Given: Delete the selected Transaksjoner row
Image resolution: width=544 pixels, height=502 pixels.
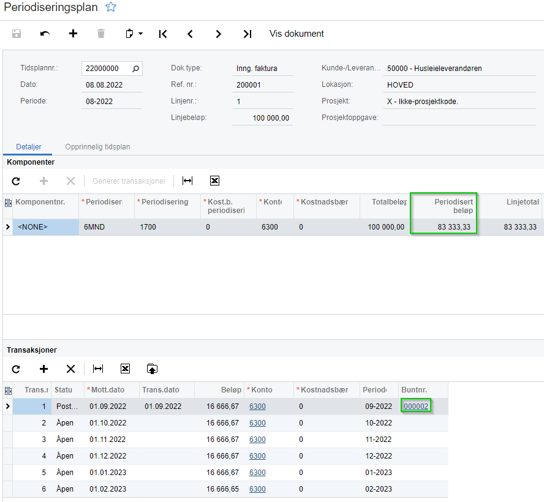Looking at the screenshot, I should coord(71,369).
